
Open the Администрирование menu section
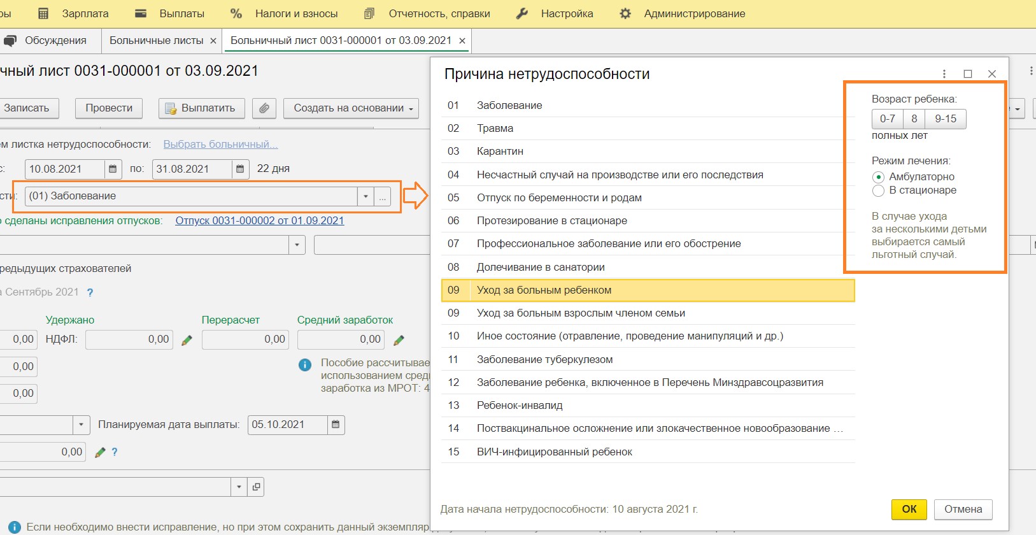coord(682,13)
